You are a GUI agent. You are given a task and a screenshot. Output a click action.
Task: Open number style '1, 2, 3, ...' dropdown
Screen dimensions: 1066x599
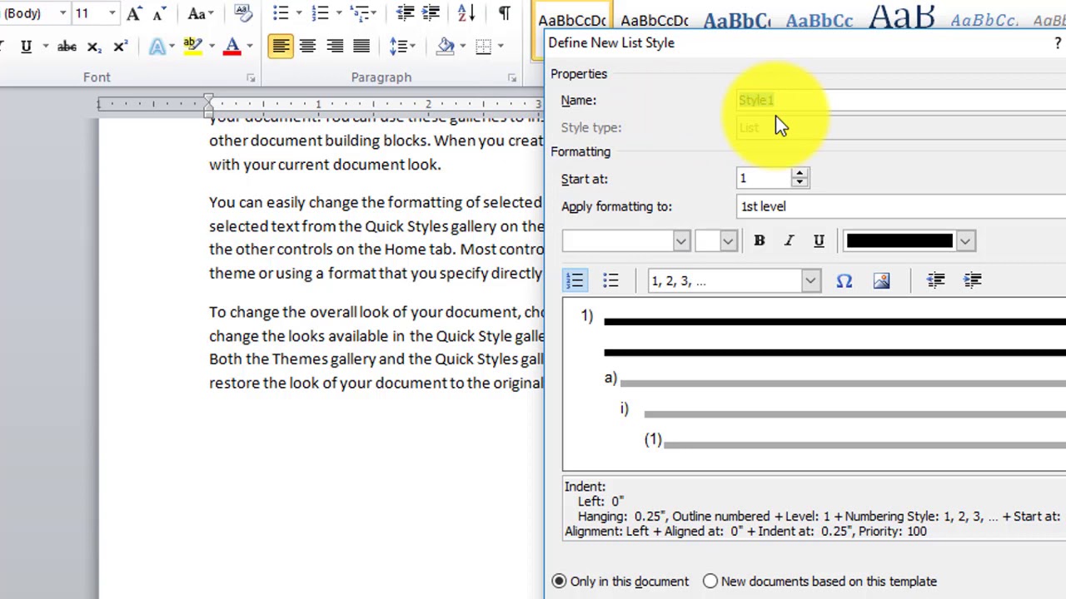(809, 281)
